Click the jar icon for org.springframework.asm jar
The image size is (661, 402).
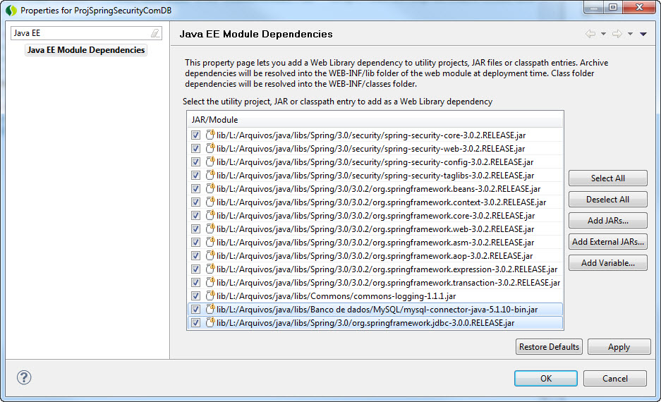point(210,243)
